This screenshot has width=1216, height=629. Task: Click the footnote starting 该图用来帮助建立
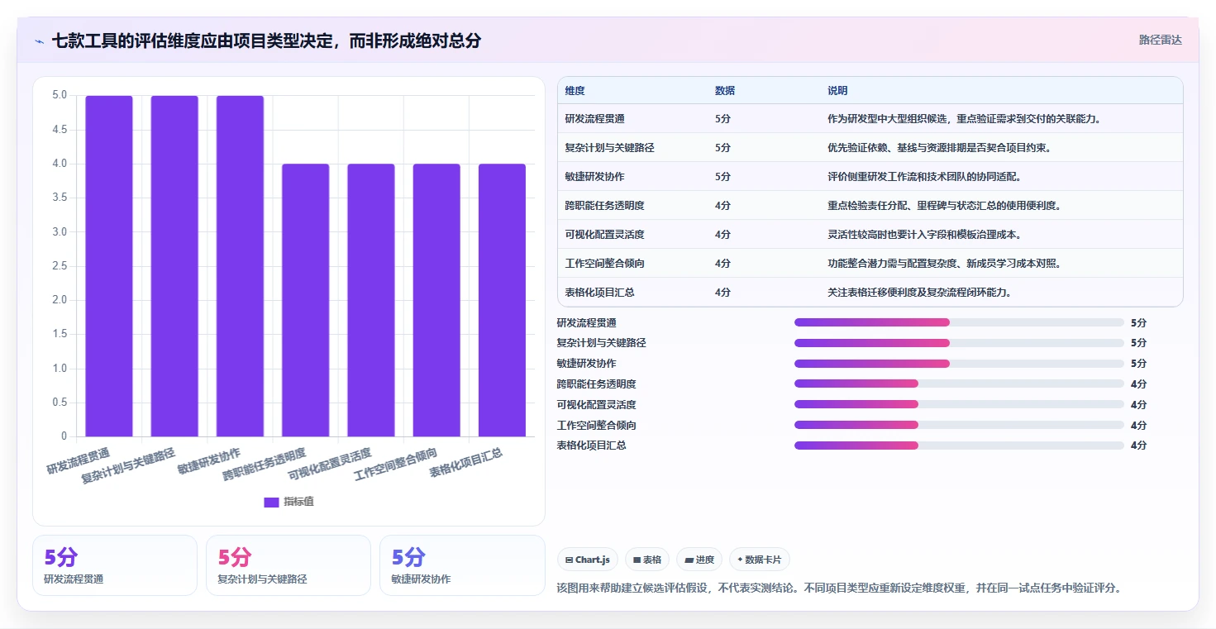[x=839, y=588]
